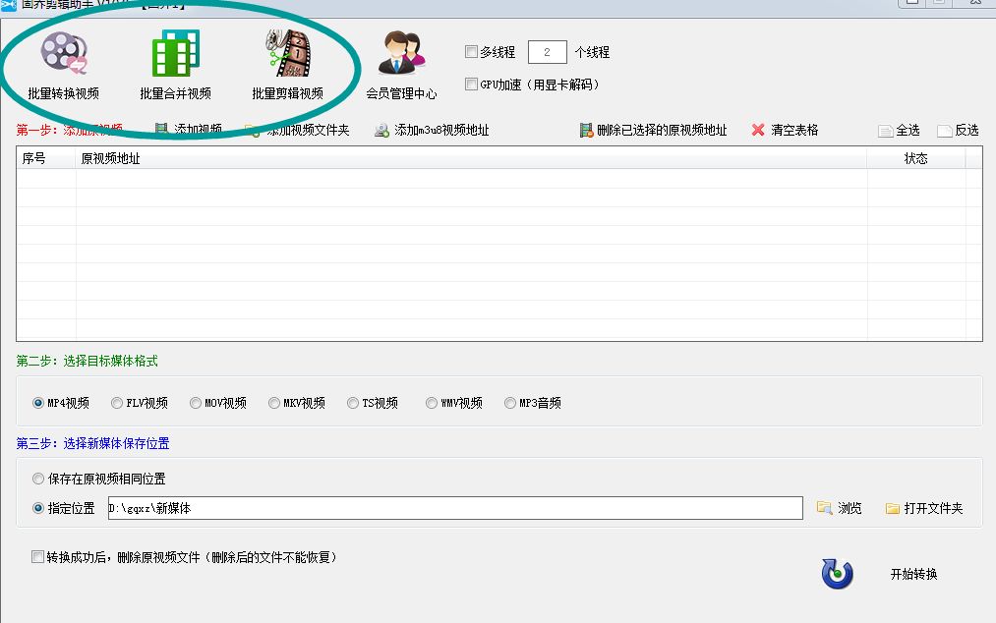Image resolution: width=996 pixels, height=623 pixels.
Task: Click the 原视频地址 column header
Action: point(471,158)
